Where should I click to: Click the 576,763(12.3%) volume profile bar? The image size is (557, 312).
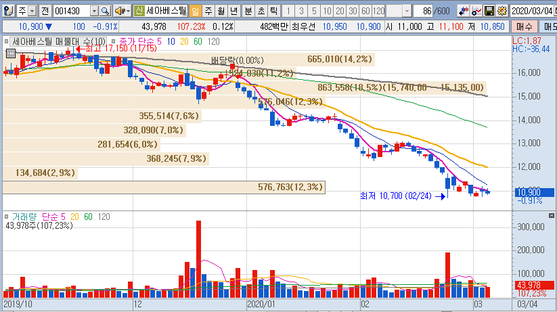(164, 187)
